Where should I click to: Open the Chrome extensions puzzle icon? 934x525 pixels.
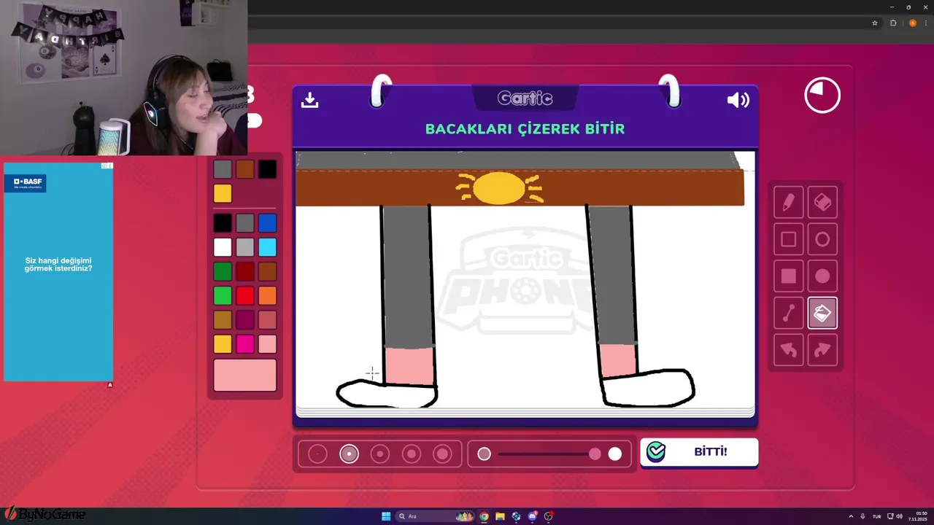pos(893,23)
